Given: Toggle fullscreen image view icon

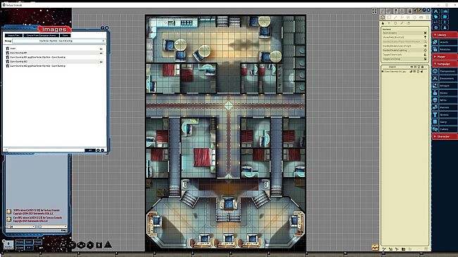Looking at the screenshot, I should tap(374, 11).
